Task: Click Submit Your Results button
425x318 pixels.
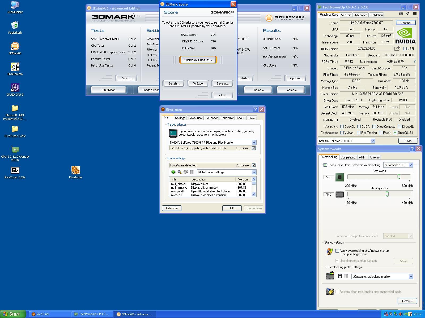Action: tap(198, 60)
